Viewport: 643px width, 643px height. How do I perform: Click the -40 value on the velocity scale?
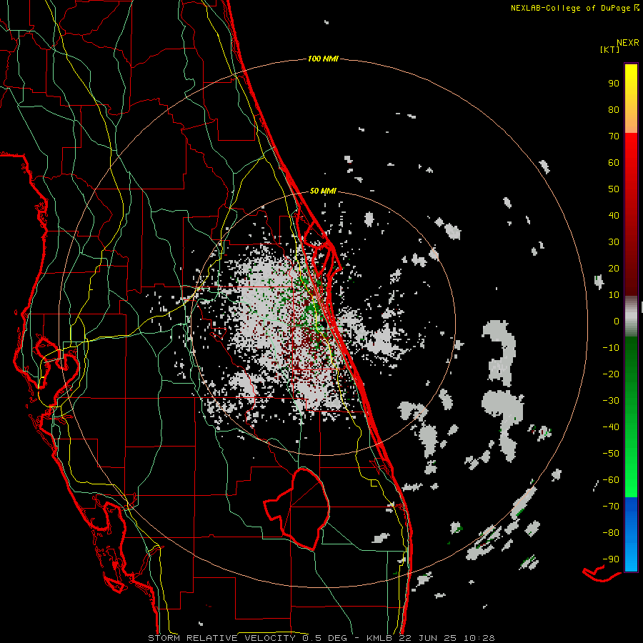611,427
